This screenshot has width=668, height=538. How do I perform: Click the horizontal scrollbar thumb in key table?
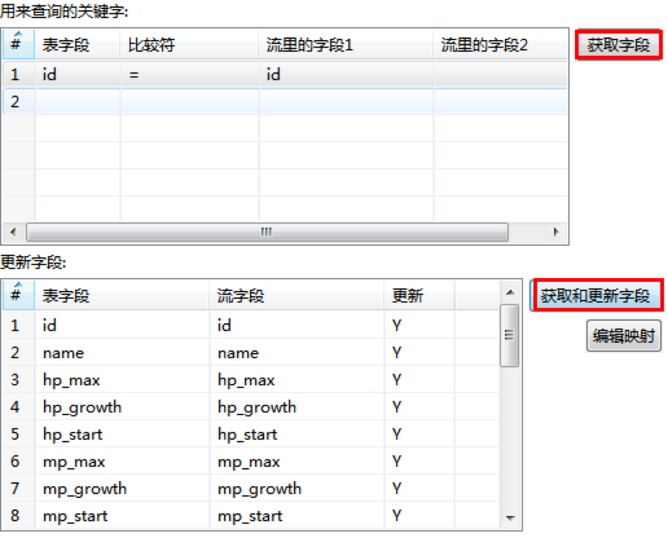pyautogui.click(x=267, y=232)
